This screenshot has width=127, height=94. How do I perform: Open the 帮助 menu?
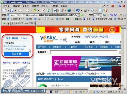(64, 6)
